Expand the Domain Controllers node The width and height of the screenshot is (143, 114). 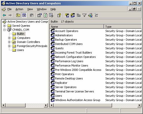pos(9,42)
